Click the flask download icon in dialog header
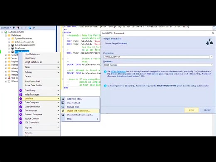Image resolution: width=216 pixels, height=162 pixels. 209,42
